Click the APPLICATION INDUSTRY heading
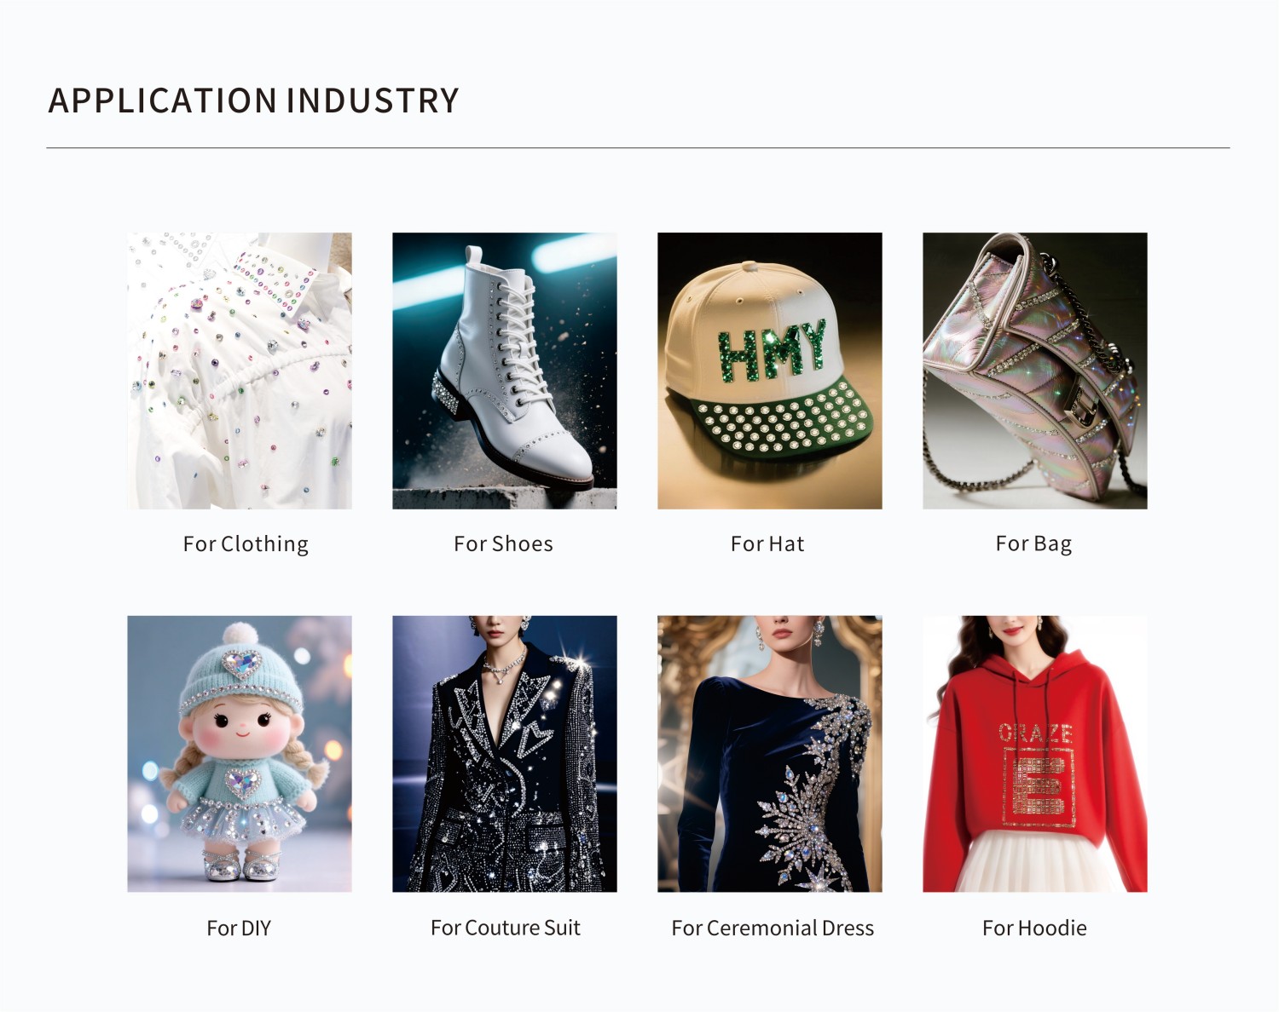The height and width of the screenshot is (1012, 1279). [254, 101]
